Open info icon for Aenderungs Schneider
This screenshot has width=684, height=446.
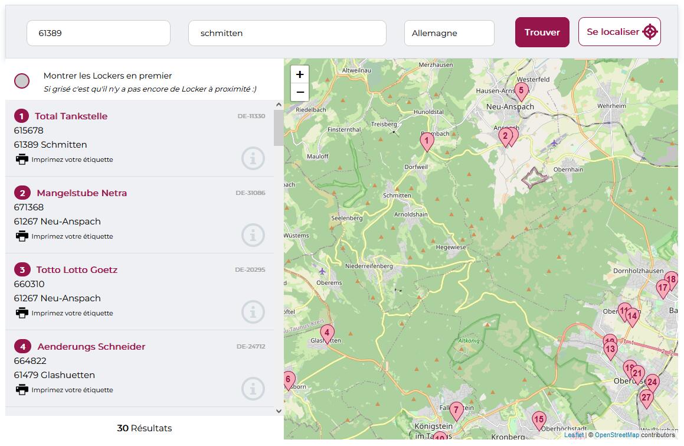[x=253, y=389]
